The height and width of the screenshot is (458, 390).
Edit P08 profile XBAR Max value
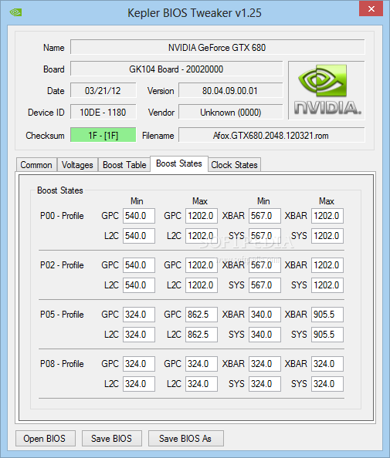point(327,364)
